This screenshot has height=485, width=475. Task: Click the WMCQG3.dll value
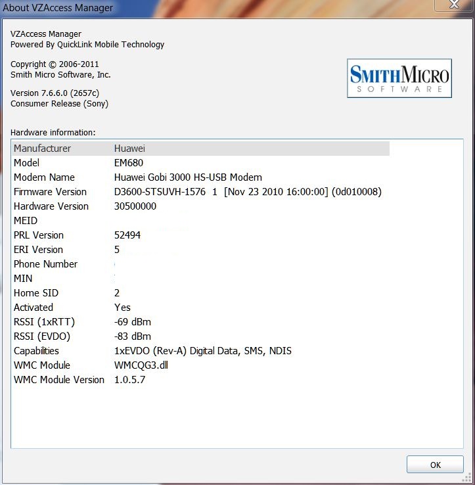[141, 365]
